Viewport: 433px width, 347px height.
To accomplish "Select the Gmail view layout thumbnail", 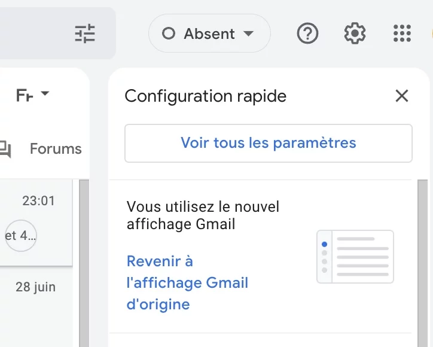I will pos(355,257).
